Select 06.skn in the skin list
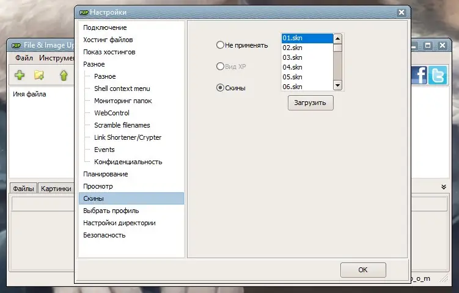This screenshot has width=459, height=293. tap(307, 87)
